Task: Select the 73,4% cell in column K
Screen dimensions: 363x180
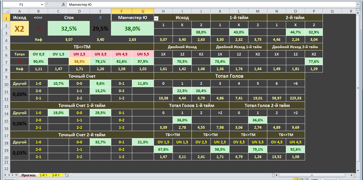Action: [x=220, y=61]
